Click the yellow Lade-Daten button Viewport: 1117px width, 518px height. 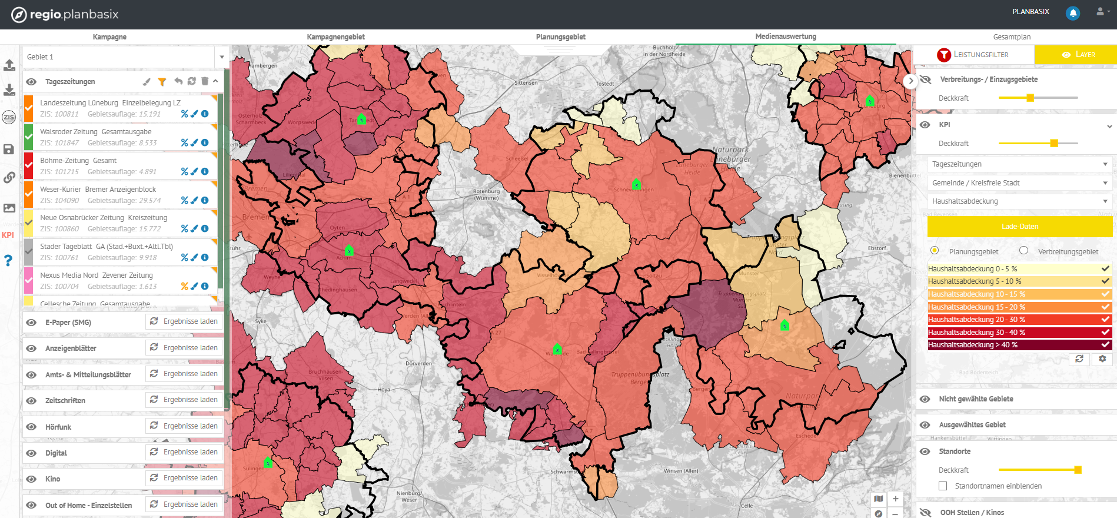1020,227
